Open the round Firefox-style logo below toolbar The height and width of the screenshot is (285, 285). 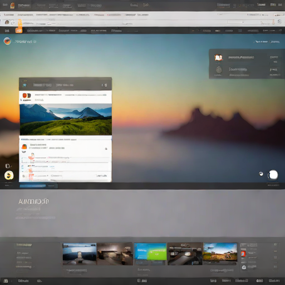[7, 41]
